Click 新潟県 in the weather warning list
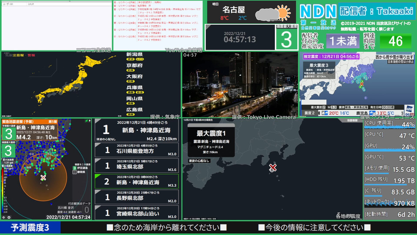 coord(134,54)
